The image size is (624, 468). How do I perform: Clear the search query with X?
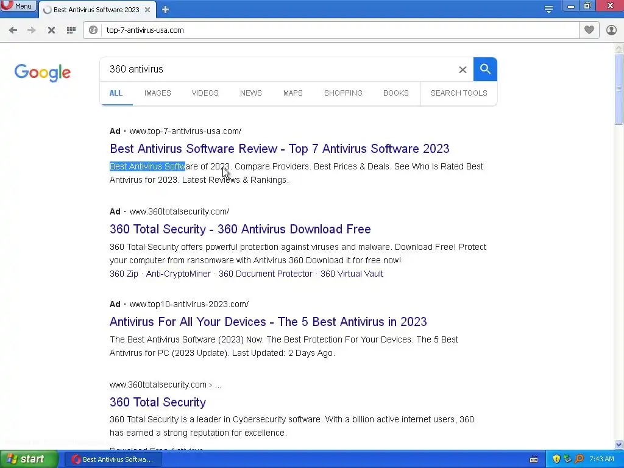(463, 69)
